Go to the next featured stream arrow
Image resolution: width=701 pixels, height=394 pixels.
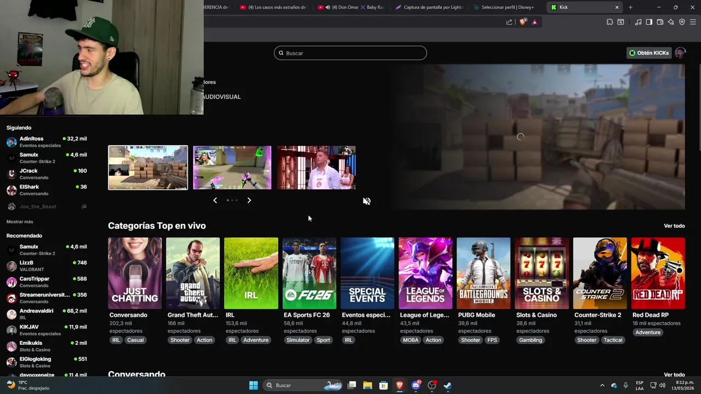249,200
